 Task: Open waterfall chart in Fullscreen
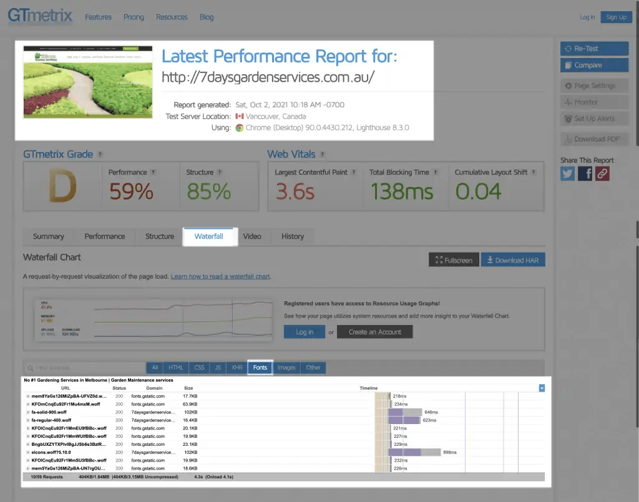(454, 260)
